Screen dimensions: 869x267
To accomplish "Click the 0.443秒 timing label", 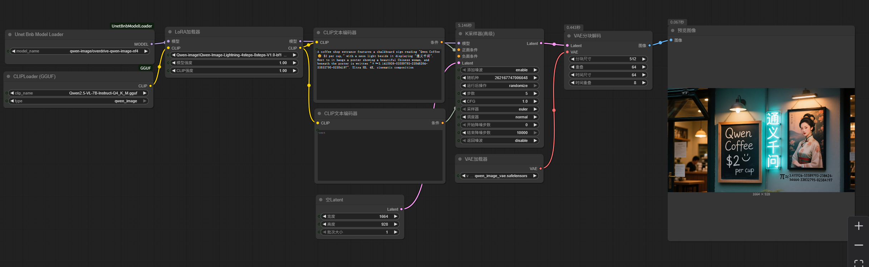I will click(573, 27).
